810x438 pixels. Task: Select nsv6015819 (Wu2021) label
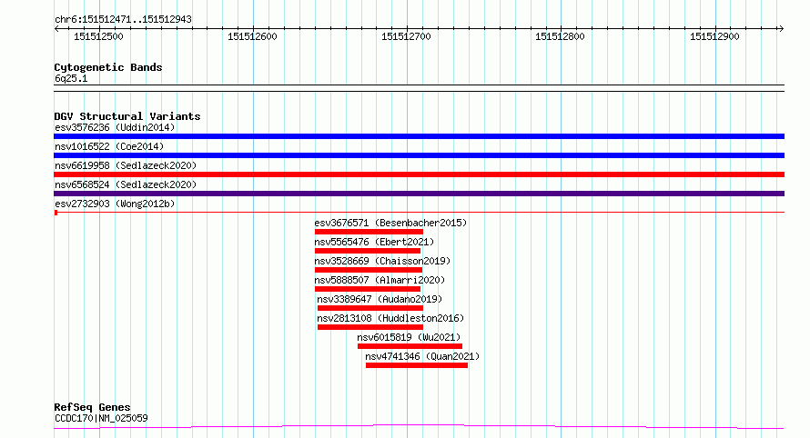click(409, 337)
